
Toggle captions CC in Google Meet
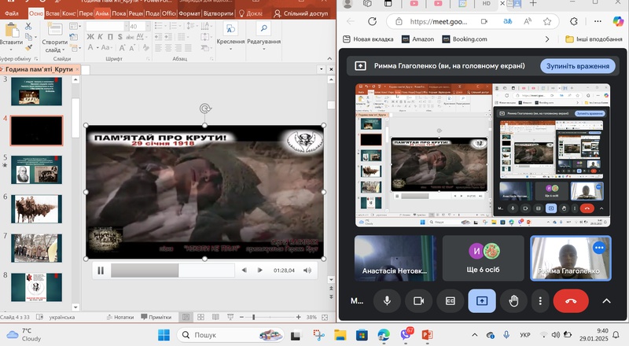pyautogui.click(x=451, y=300)
